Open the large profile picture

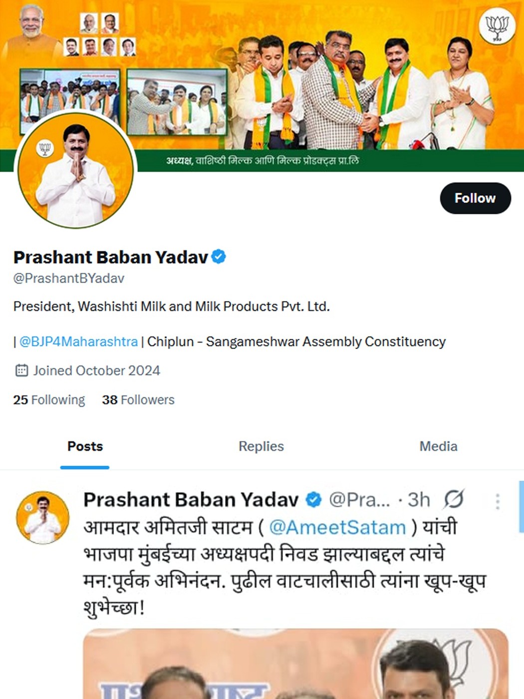pos(76,170)
